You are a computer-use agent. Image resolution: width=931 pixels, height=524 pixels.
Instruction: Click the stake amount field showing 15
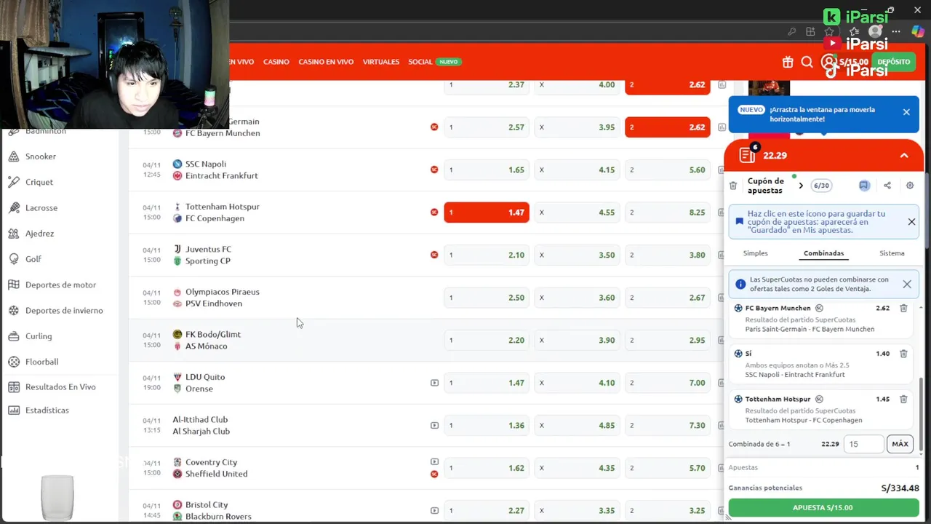863,444
